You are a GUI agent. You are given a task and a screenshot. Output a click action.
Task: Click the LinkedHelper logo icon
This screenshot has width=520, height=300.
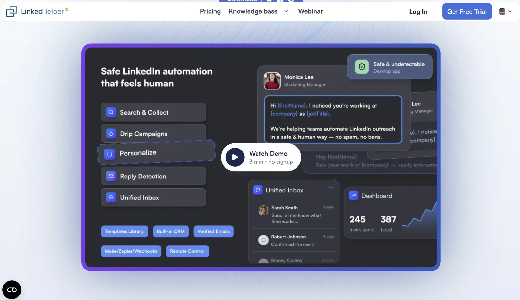pos(12,11)
